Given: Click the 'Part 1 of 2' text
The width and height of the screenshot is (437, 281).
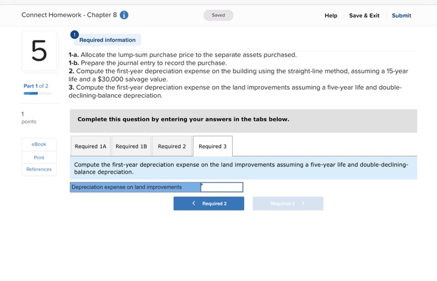Looking at the screenshot, I should coord(36,86).
